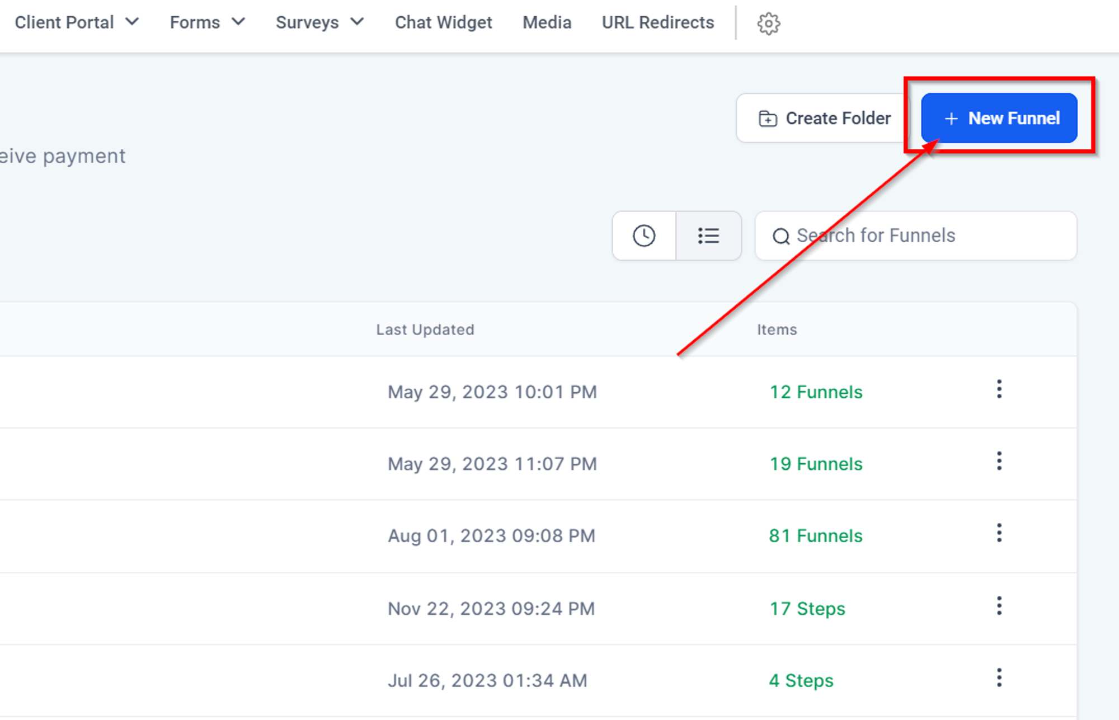
Task: Open the 4 Steps link
Action: 801,681
